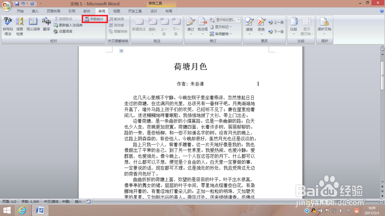Open the table tools 设计 tab
This screenshot has width=385, height=216.
coord(154,11)
